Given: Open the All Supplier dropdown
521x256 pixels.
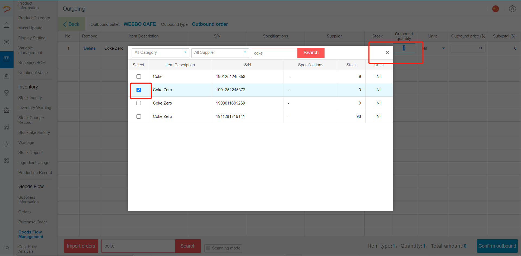Looking at the screenshot, I should 220,53.
